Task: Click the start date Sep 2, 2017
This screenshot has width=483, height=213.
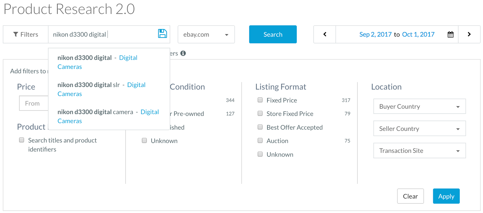Action: [375, 34]
